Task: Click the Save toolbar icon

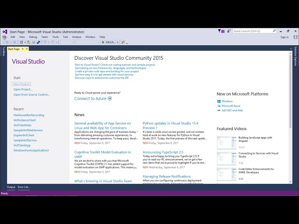Action: click(x=34, y=42)
